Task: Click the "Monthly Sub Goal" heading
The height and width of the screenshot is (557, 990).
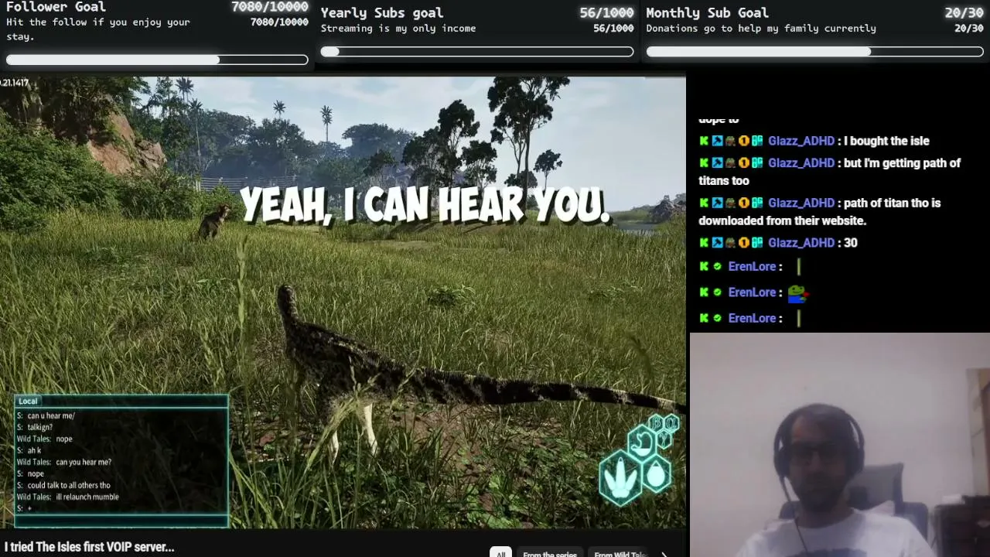Action: click(708, 12)
